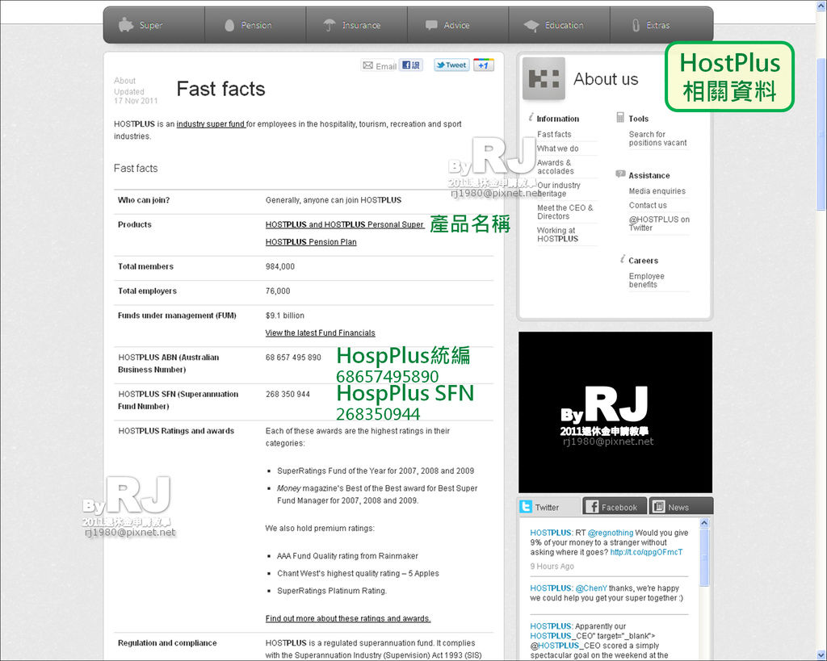Click the Twitter feed scroll up arrow
Image resolution: width=827 pixels, height=661 pixels.
point(704,523)
